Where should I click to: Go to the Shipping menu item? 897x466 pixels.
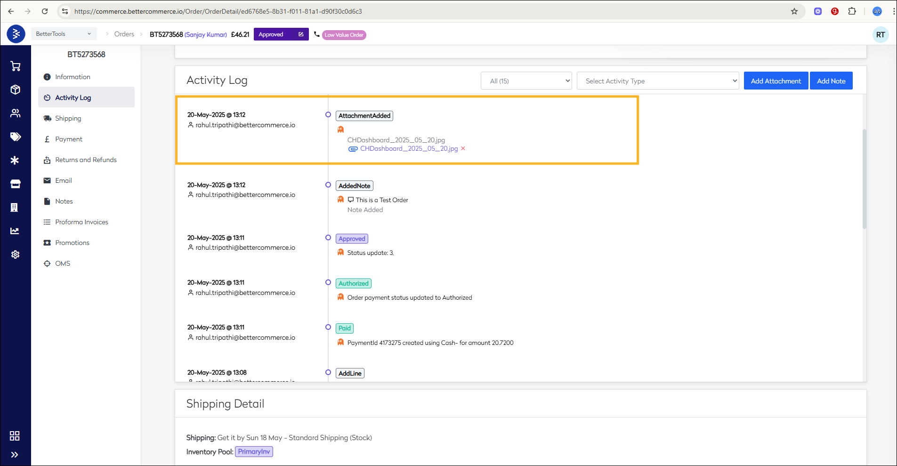tap(68, 118)
